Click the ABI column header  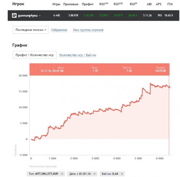click(149, 4)
